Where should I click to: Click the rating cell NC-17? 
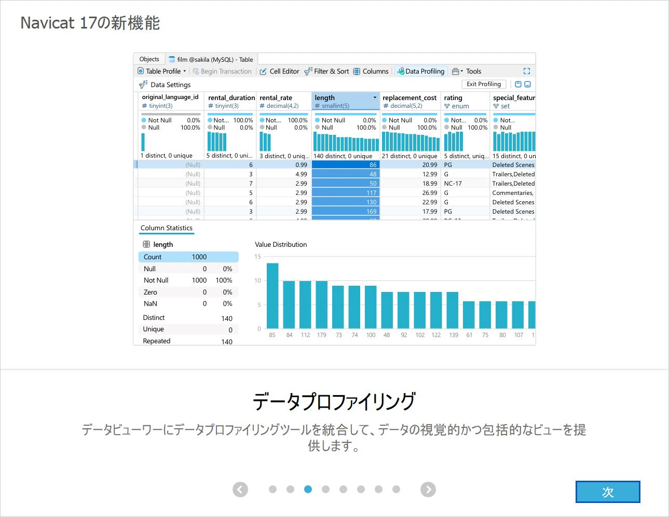(465, 183)
